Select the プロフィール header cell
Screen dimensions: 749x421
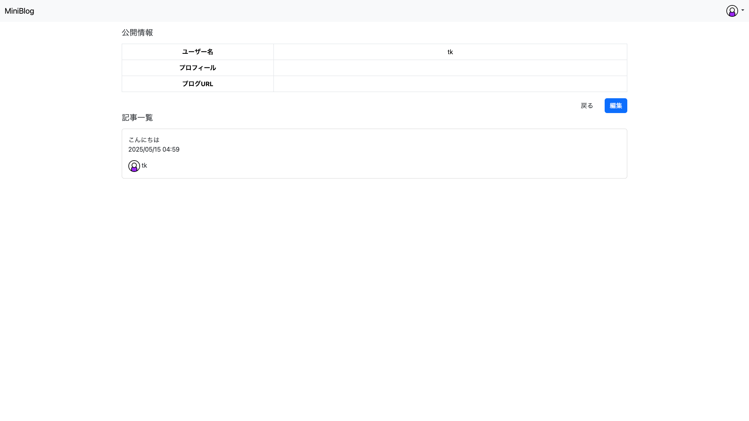[198, 68]
